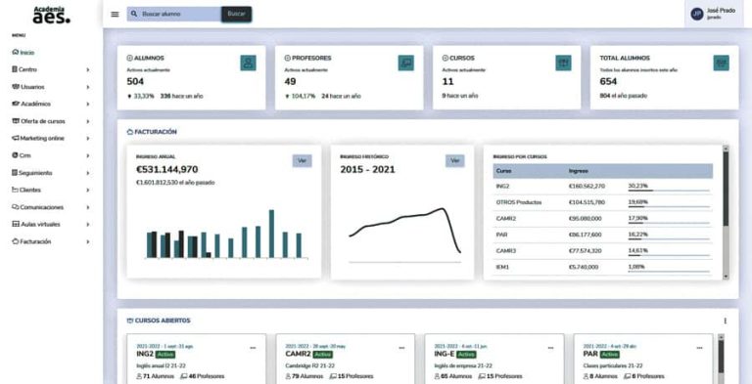The height and width of the screenshot is (384, 752).
Task: Open three-dot options for Cursos Abiertos
Action: (x=725, y=320)
